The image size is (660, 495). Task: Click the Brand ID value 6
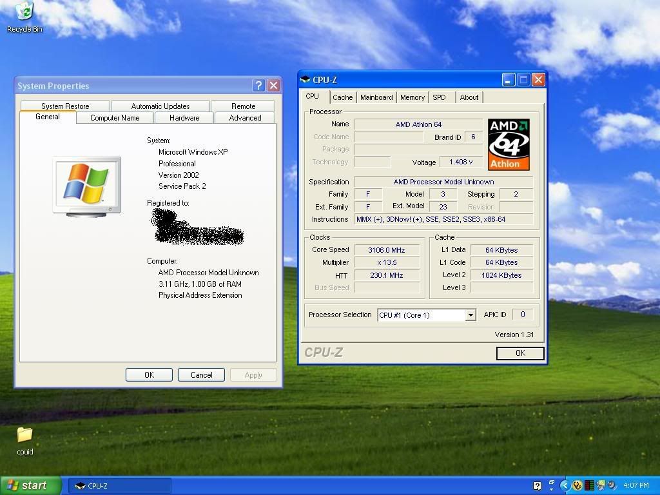point(473,137)
